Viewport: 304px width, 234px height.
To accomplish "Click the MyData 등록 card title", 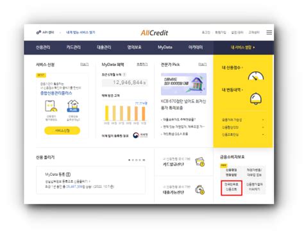I will pyautogui.click(x=55, y=174).
